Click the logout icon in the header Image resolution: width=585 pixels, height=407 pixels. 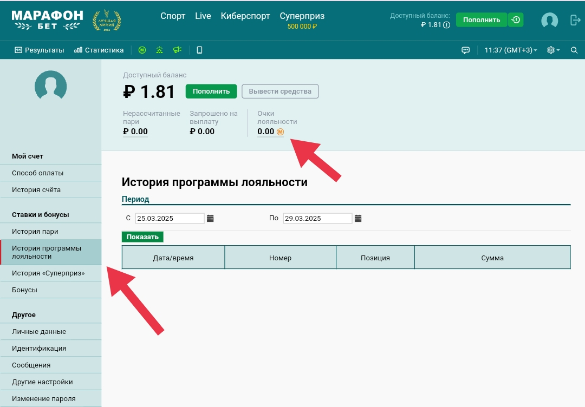tap(575, 20)
